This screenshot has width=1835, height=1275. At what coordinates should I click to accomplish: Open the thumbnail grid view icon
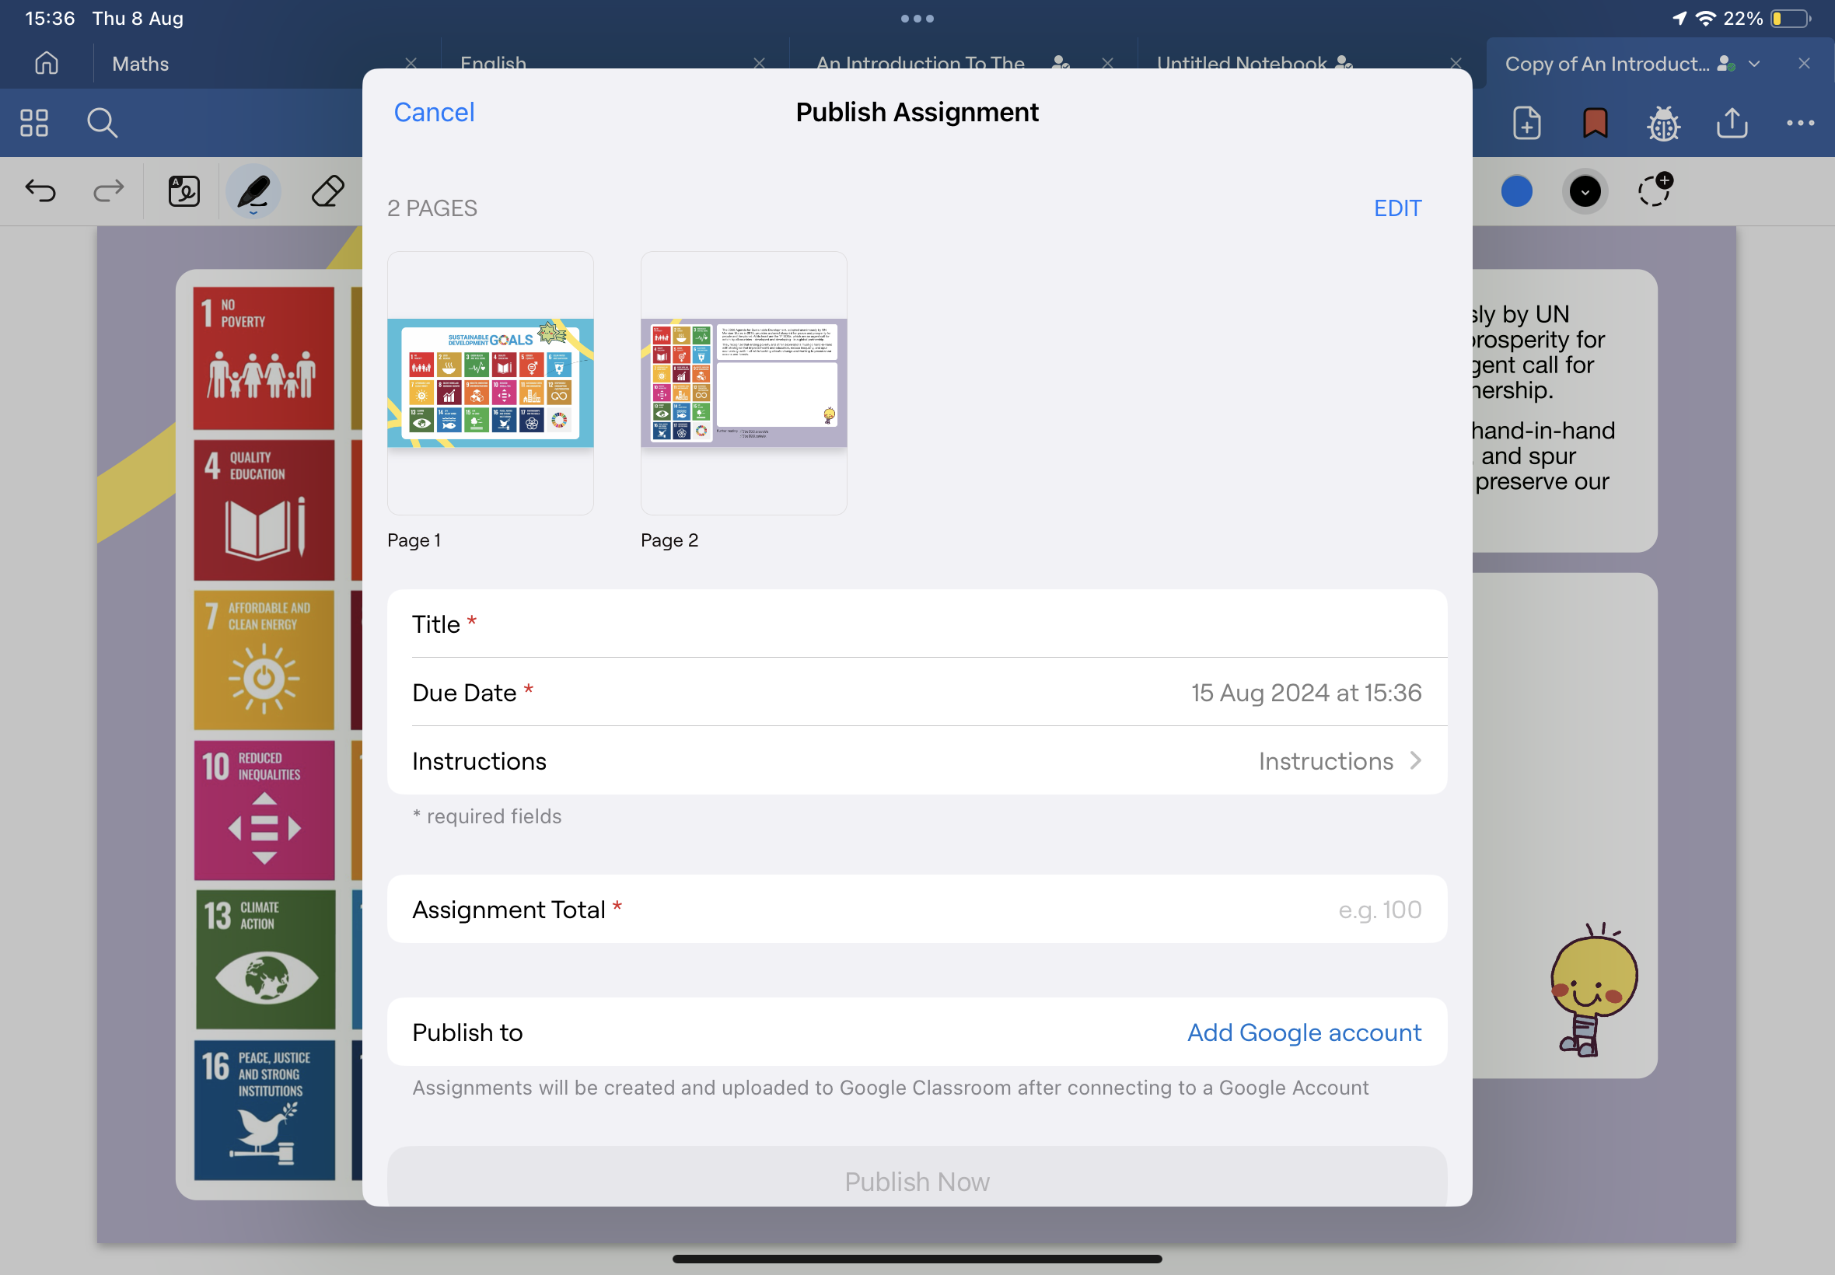coord(33,123)
